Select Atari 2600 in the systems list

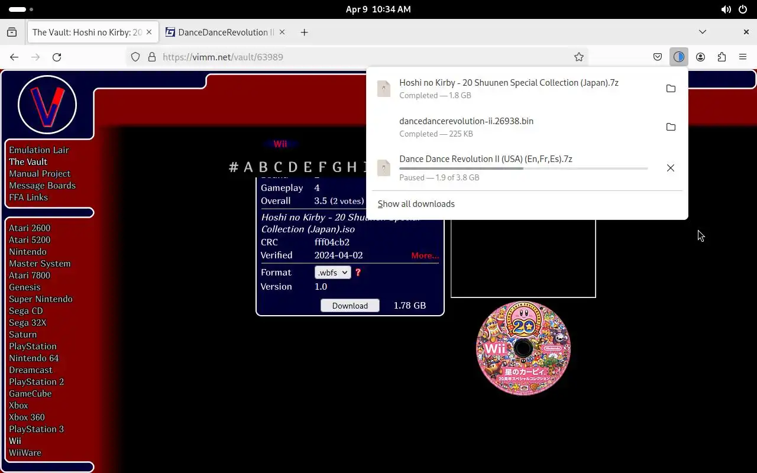(x=30, y=228)
